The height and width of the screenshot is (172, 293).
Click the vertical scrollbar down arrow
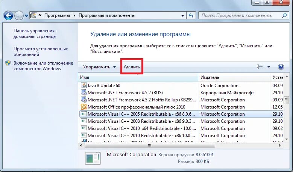[287, 139]
